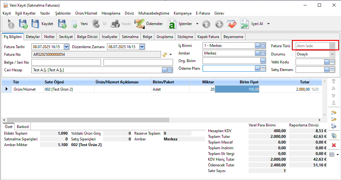Click the gray down arrow toolbar icon

click(x=219, y=24)
